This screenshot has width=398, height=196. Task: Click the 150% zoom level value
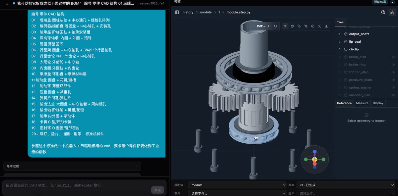(x=261, y=26)
